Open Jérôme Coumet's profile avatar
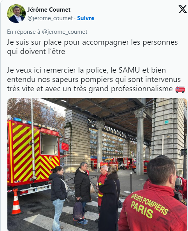 (16, 14)
